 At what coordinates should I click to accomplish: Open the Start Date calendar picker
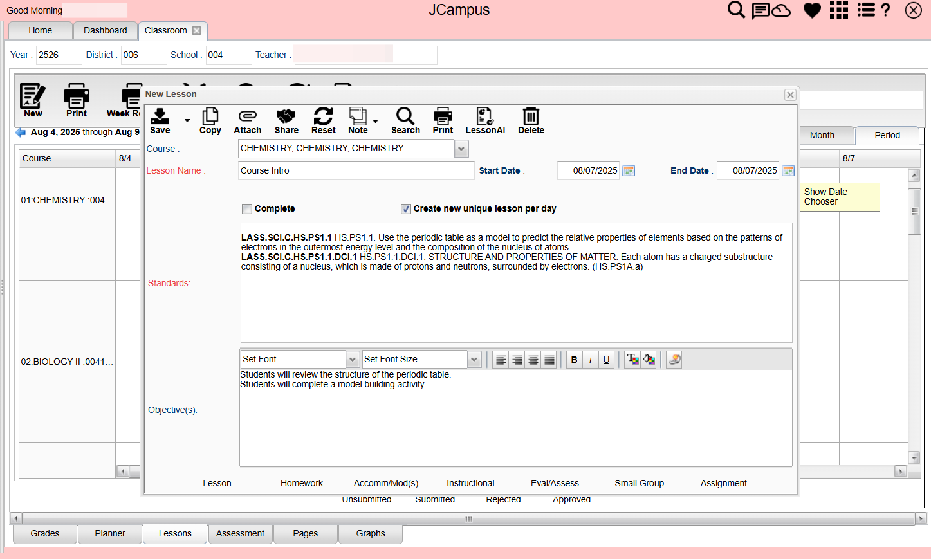tap(629, 170)
